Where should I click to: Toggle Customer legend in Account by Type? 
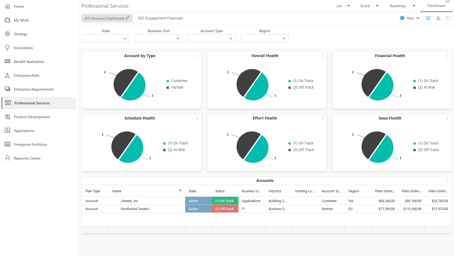[x=177, y=81]
